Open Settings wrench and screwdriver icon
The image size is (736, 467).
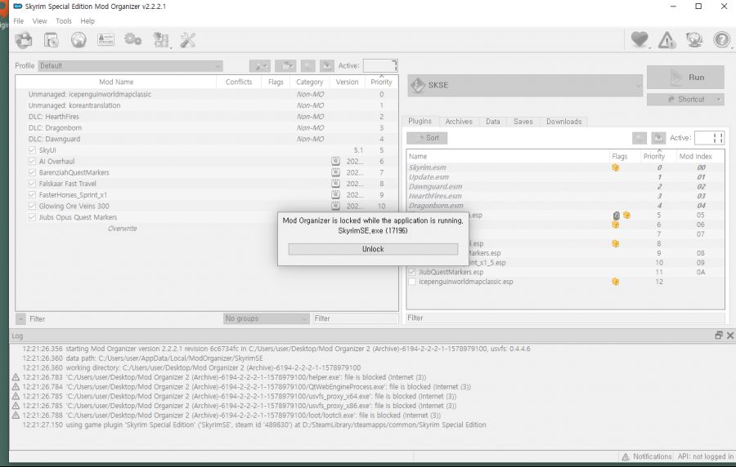click(187, 39)
